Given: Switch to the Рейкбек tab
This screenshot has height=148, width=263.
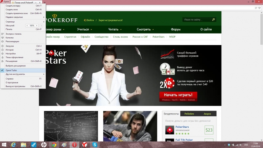Looking at the screenshot, I should [189, 114].
